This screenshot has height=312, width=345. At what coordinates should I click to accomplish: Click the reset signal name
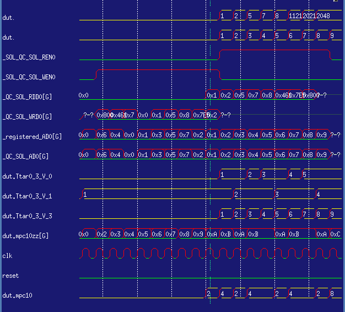coord(10,276)
